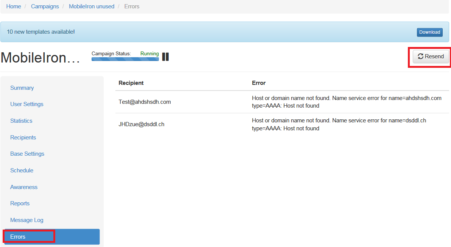Open Base Settings in sidebar
This screenshot has height=247, width=451.
[27, 154]
